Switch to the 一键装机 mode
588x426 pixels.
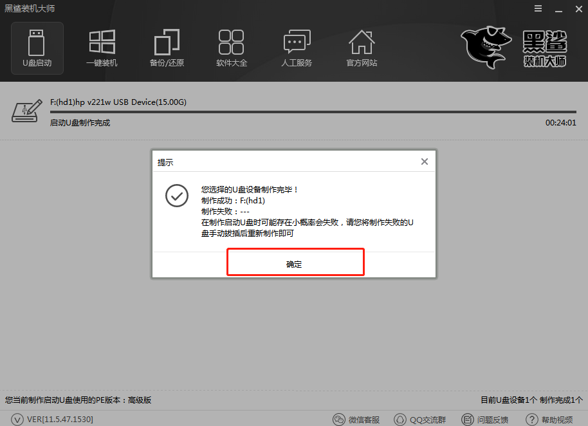pos(102,48)
